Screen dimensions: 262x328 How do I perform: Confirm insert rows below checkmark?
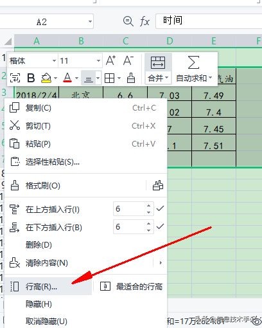click(x=160, y=226)
